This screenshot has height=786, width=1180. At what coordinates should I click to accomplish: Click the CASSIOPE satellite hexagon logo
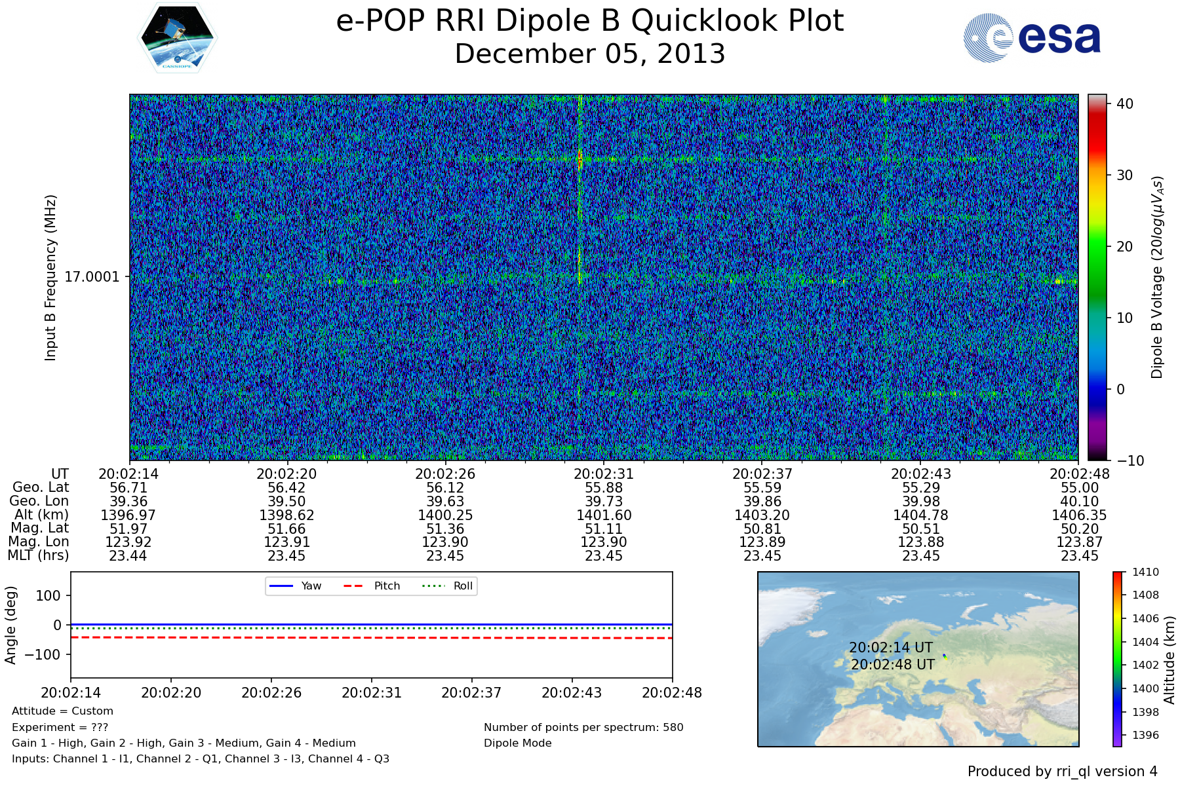point(177,37)
